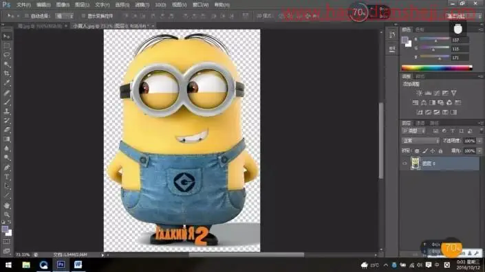This screenshot has width=485, height=272.
Task: Open layer fill dropdown arrow
Action: click(x=479, y=150)
